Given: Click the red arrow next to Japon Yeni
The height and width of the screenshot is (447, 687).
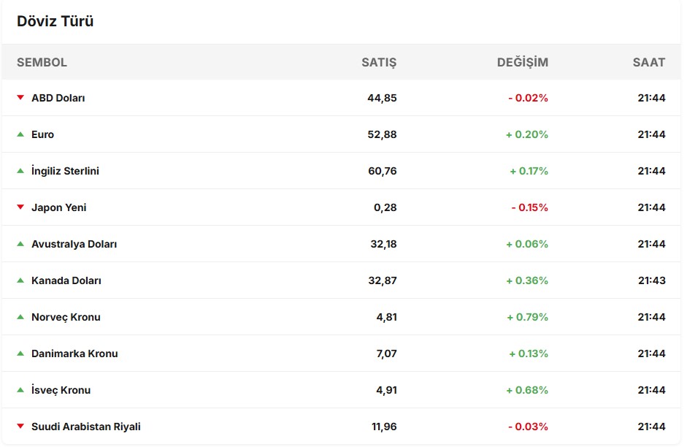Looking at the screenshot, I should pyautogui.click(x=20, y=207).
